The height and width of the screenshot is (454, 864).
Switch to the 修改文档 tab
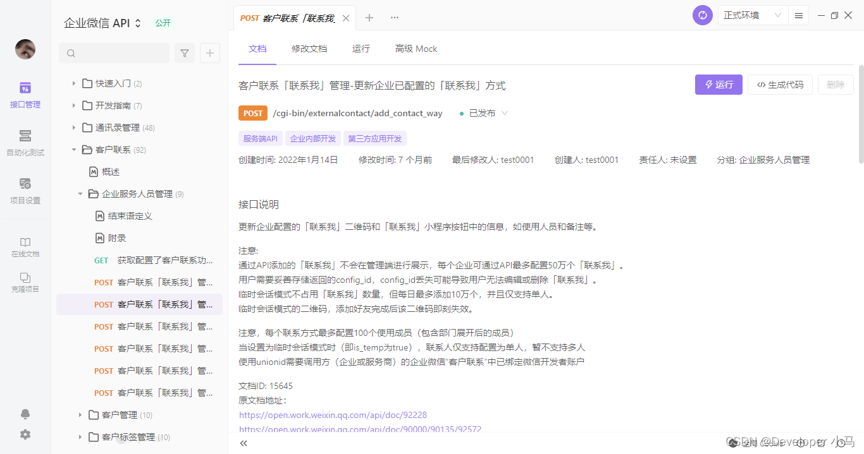coord(309,49)
